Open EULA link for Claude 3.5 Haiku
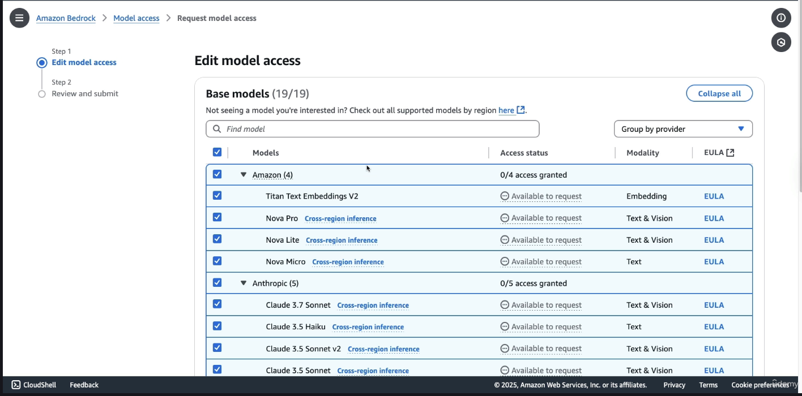The width and height of the screenshot is (802, 396). [714, 326]
